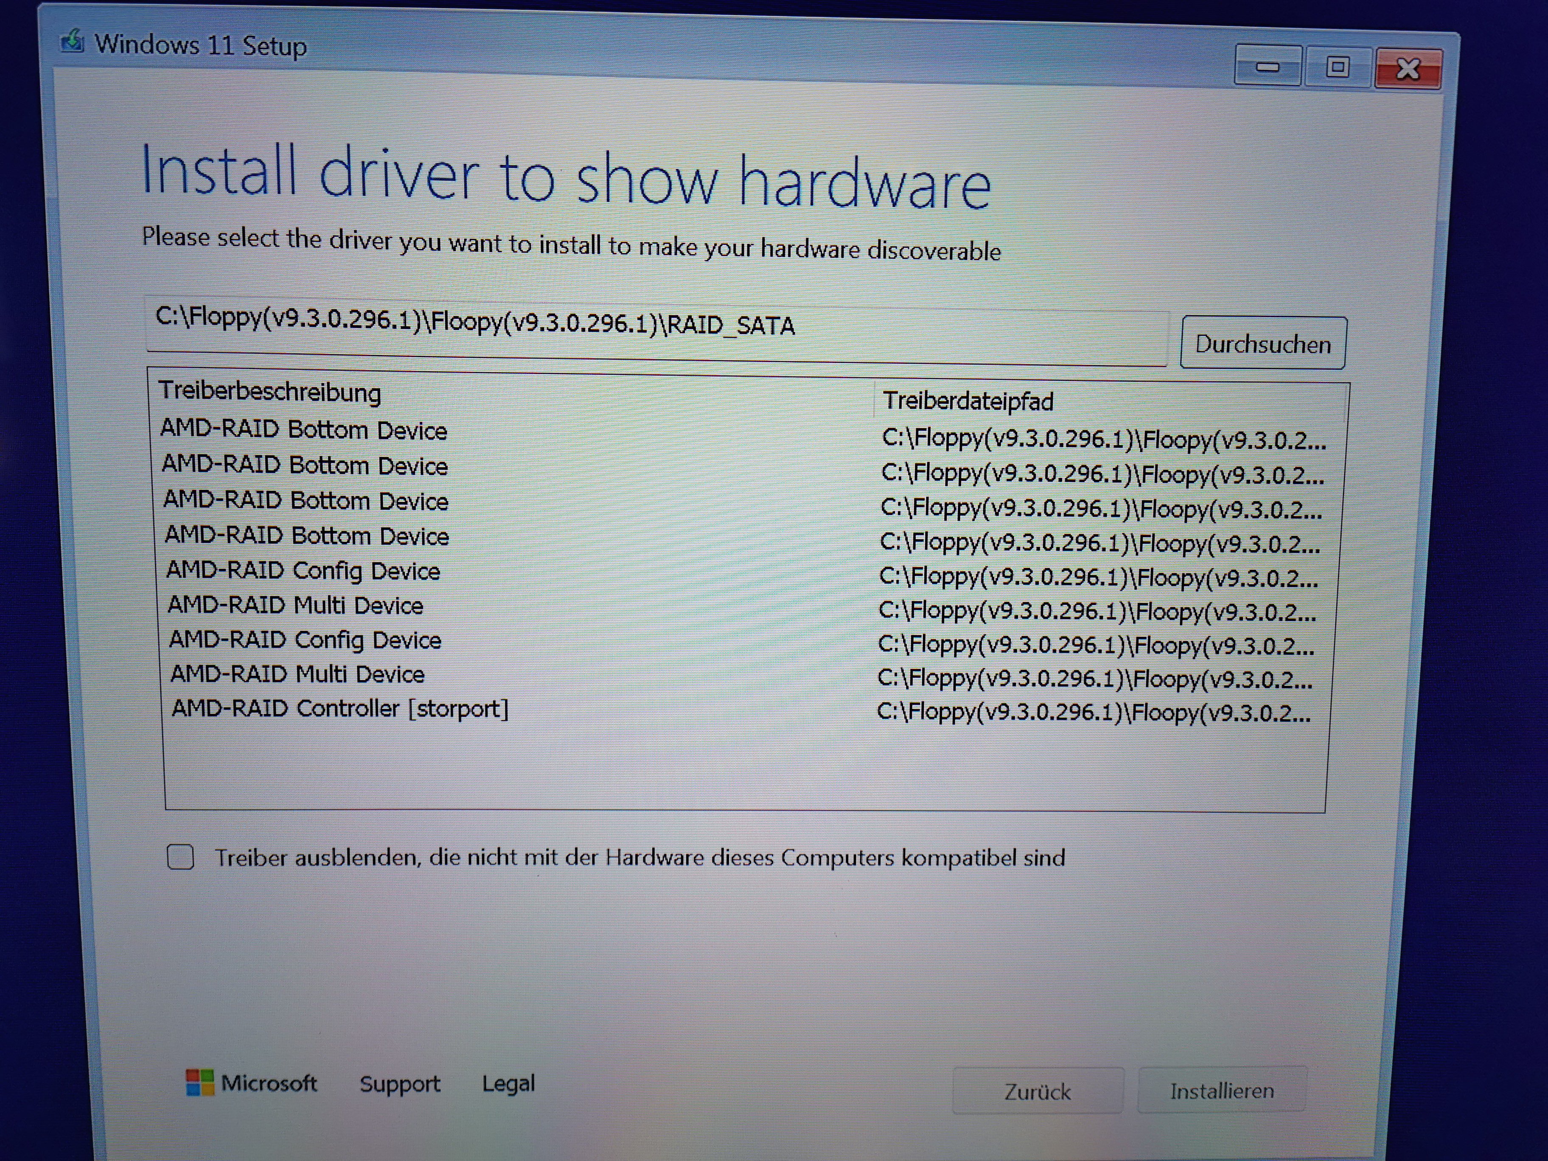Screen dimensions: 1548x1161
Task: Tick the checkbox to hide incompatible drivers
Action: click(180, 857)
